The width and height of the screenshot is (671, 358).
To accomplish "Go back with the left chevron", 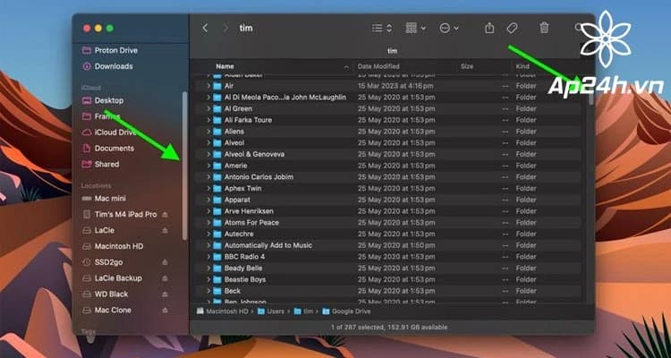I will pos(205,29).
